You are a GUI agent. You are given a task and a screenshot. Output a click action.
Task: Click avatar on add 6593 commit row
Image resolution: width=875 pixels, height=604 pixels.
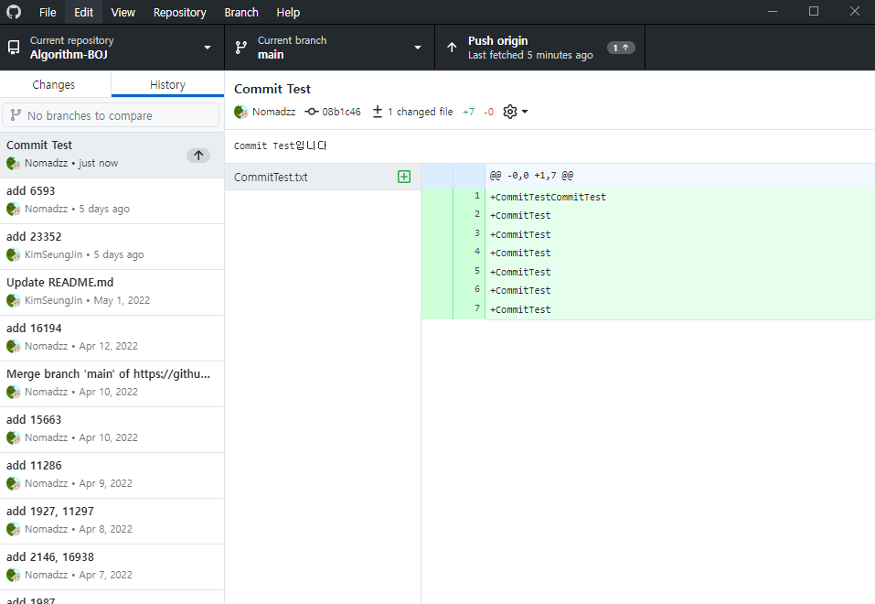point(14,209)
